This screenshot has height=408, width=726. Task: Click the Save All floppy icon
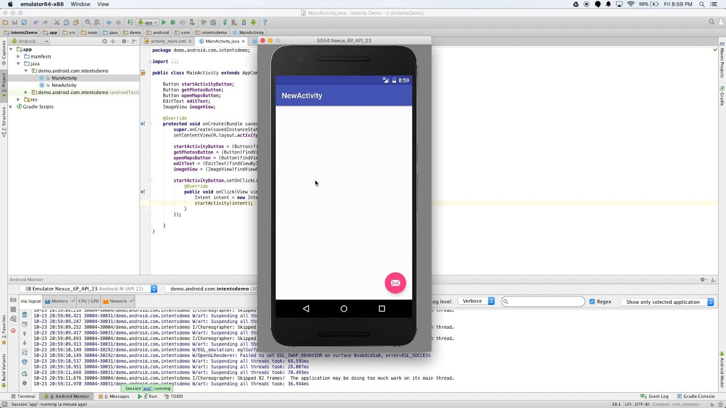[14, 23]
